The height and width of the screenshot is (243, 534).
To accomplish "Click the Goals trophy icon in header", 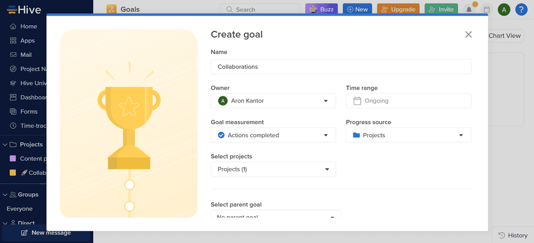I will [112, 9].
